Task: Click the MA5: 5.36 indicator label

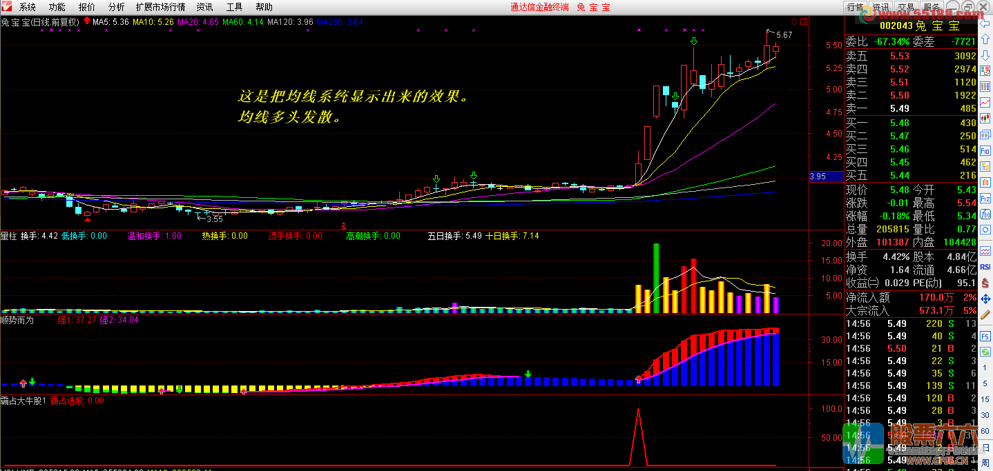Action: coord(111,22)
